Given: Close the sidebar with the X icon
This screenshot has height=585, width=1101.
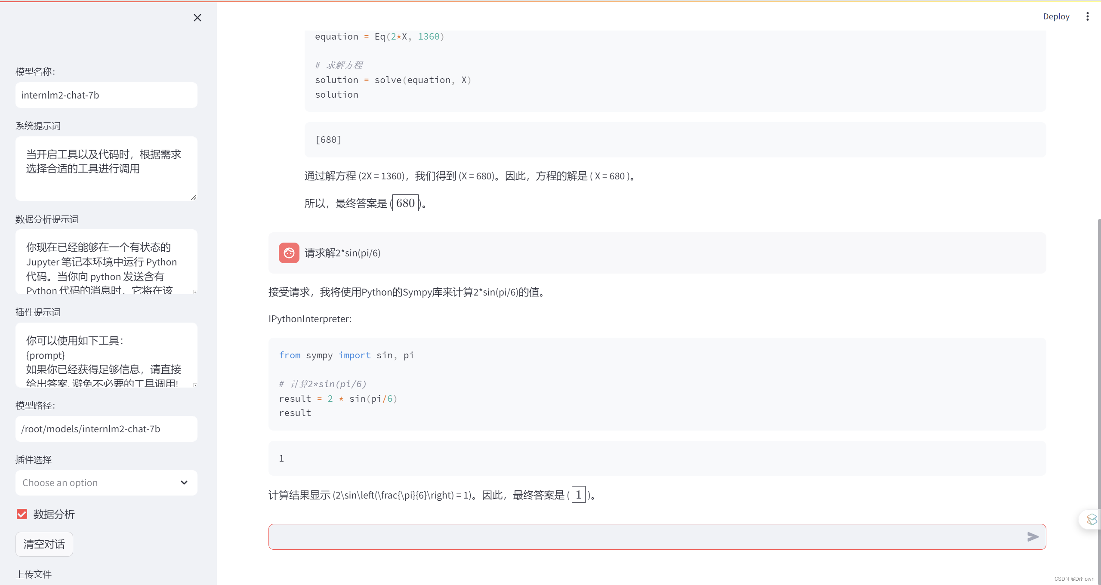Looking at the screenshot, I should pos(197,18).
